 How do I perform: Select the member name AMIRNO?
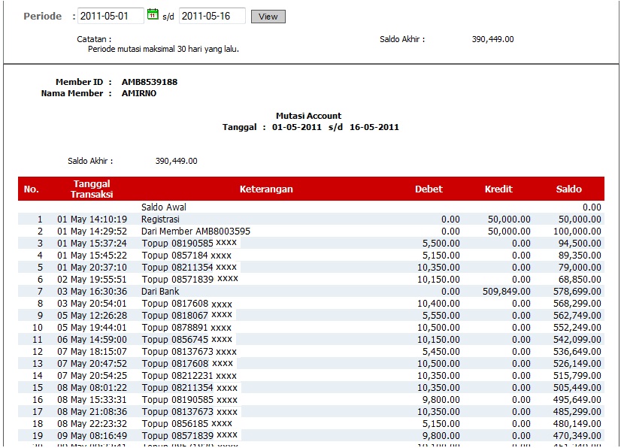click(x=139, y=93)
